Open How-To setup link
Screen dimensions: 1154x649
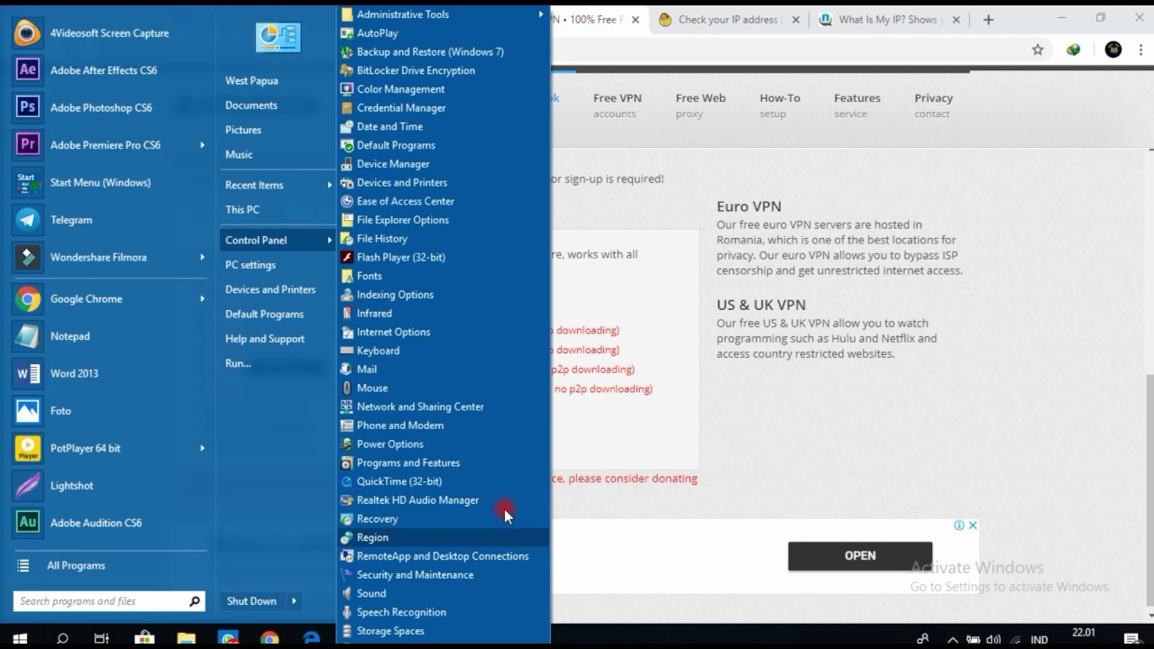point(780,105)
